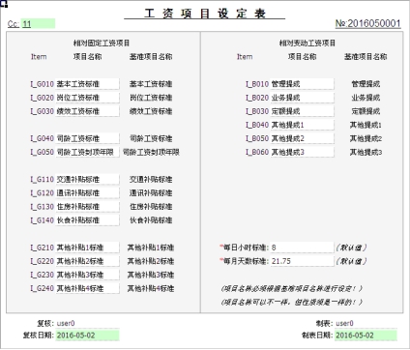Click the I_G110 item code label
The image size is (410, 350).
tap(42, 180)
